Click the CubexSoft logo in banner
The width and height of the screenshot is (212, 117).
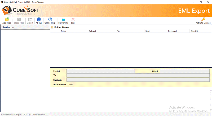coord(20,10)
